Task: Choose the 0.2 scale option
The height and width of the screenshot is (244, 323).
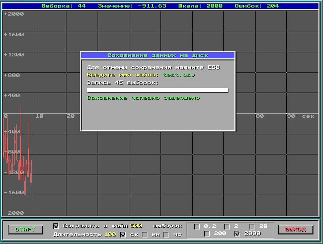Action: point(197,226)
